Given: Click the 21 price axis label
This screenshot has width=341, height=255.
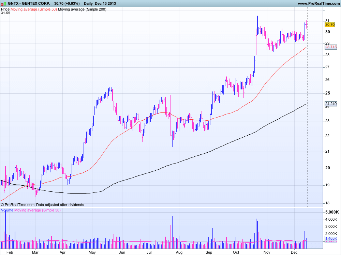Looking at the screenshot, I should click(327, 152).
